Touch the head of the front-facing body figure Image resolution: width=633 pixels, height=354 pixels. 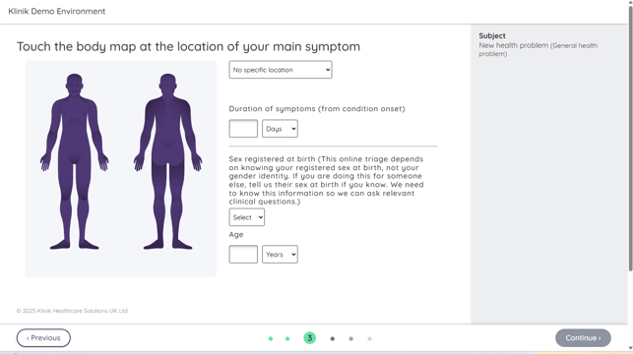[74, 84]
